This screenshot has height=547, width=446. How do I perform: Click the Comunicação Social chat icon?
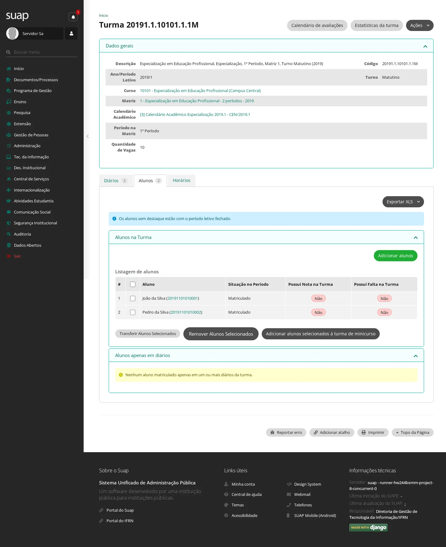(9, 212)
